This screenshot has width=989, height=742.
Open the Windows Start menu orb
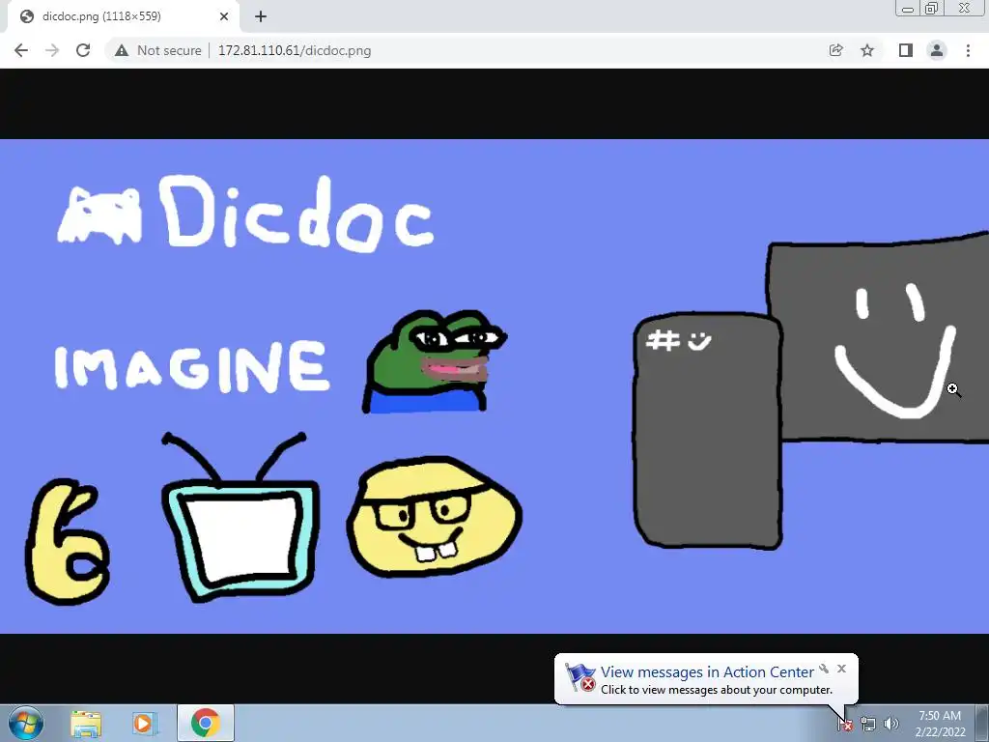tap(26, 723)
